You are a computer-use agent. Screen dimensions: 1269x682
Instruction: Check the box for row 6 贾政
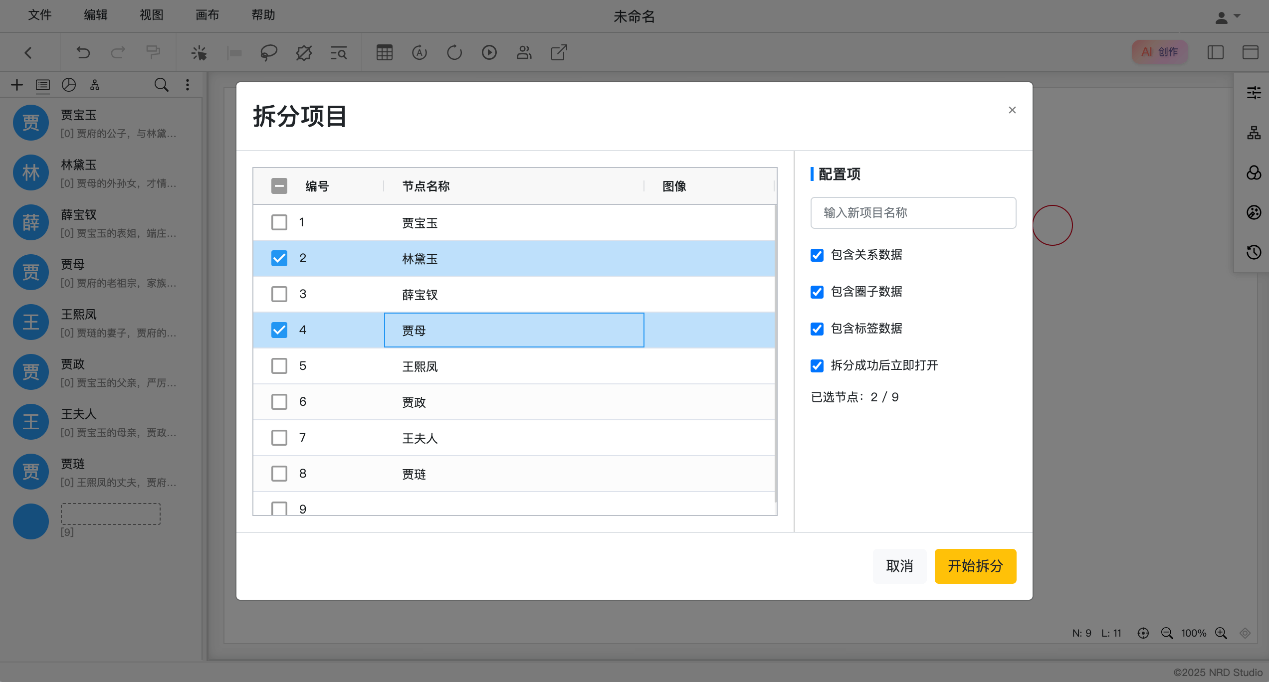[x=279, y=402]
